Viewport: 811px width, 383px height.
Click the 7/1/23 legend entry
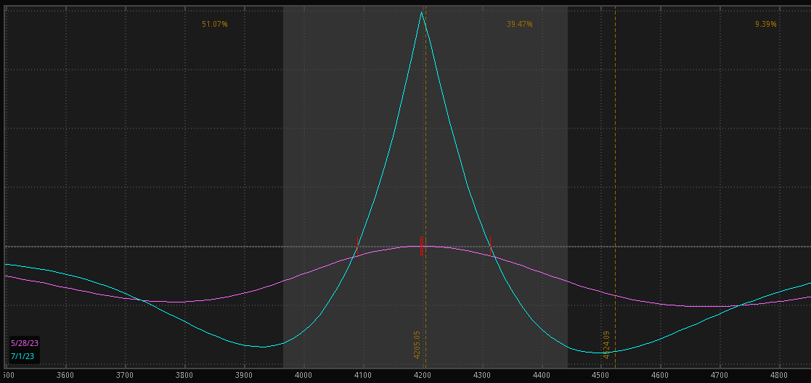(22, 356)
